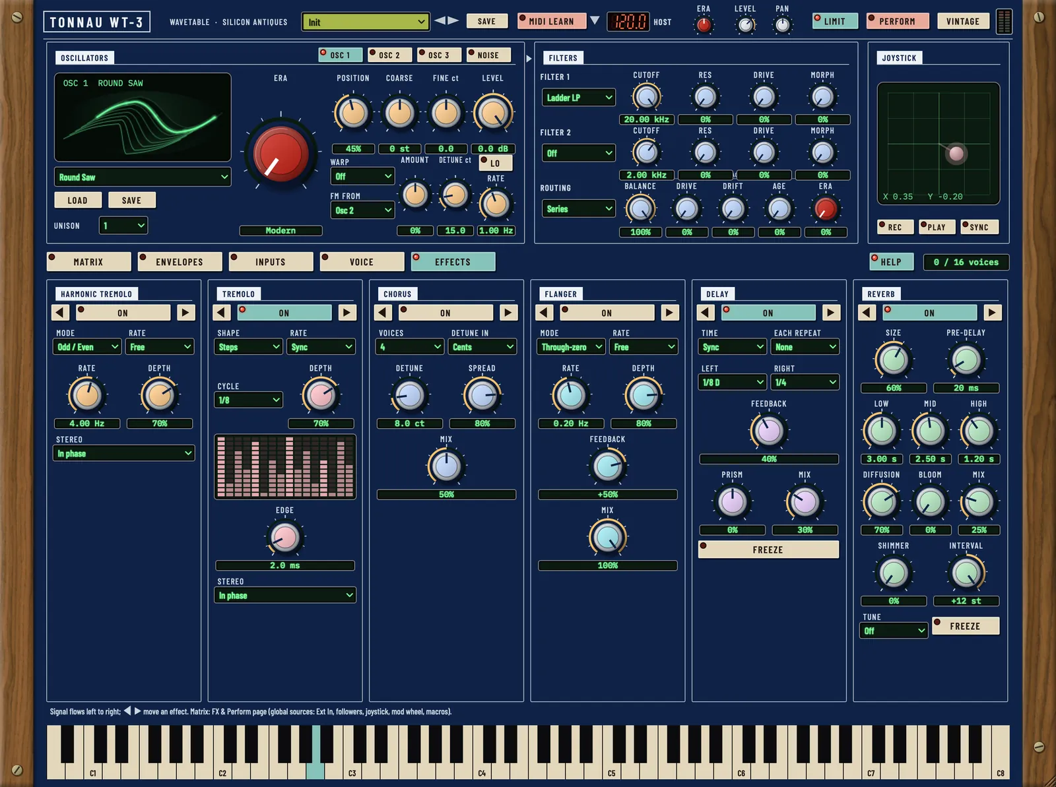Screen dimensions: 1056x787
Task: Switch to OSC 3 tab
Action: (x=439, y=55)
